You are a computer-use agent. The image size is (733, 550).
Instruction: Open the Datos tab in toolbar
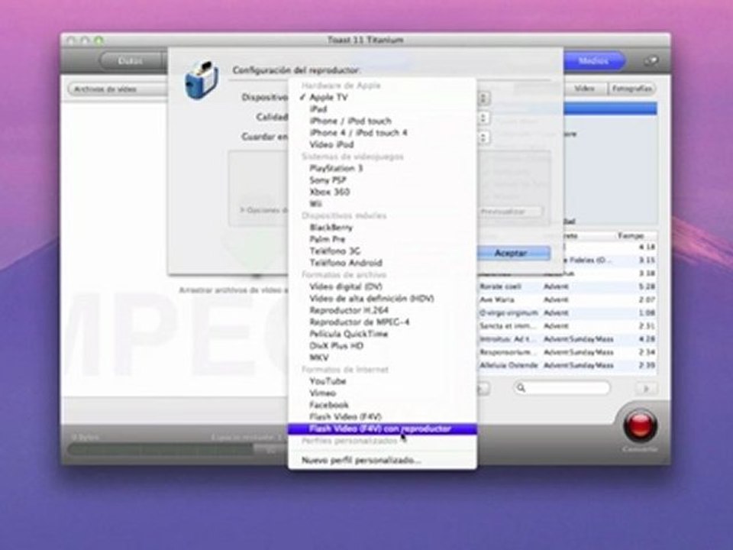point(130,61)
